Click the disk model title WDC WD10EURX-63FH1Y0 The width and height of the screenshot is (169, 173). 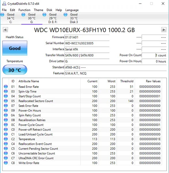pyautogui.click(x=84, y=30)
